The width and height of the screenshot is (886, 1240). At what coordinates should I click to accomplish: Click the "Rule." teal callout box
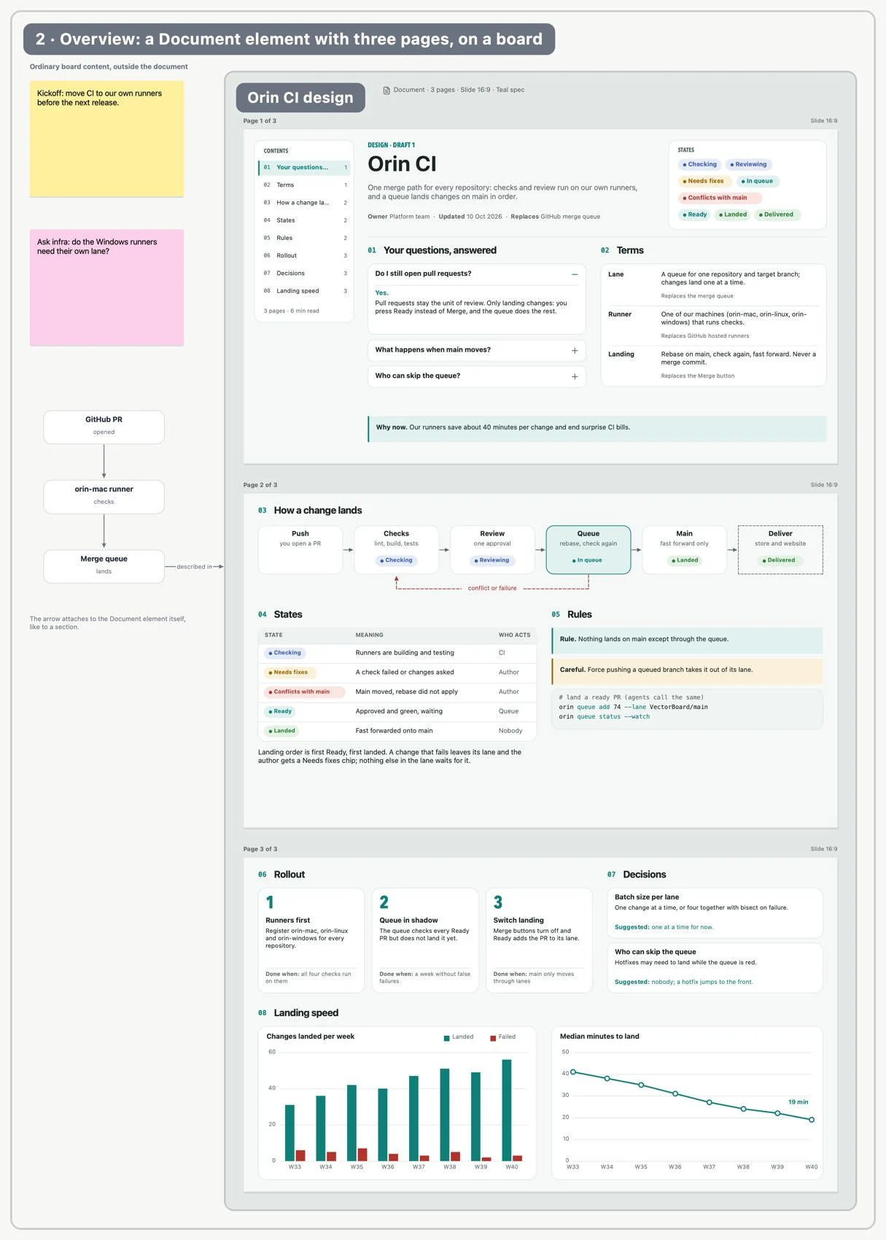click(687, 640)
